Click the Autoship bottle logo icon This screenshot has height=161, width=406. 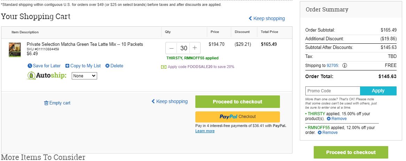click(31, 75)
